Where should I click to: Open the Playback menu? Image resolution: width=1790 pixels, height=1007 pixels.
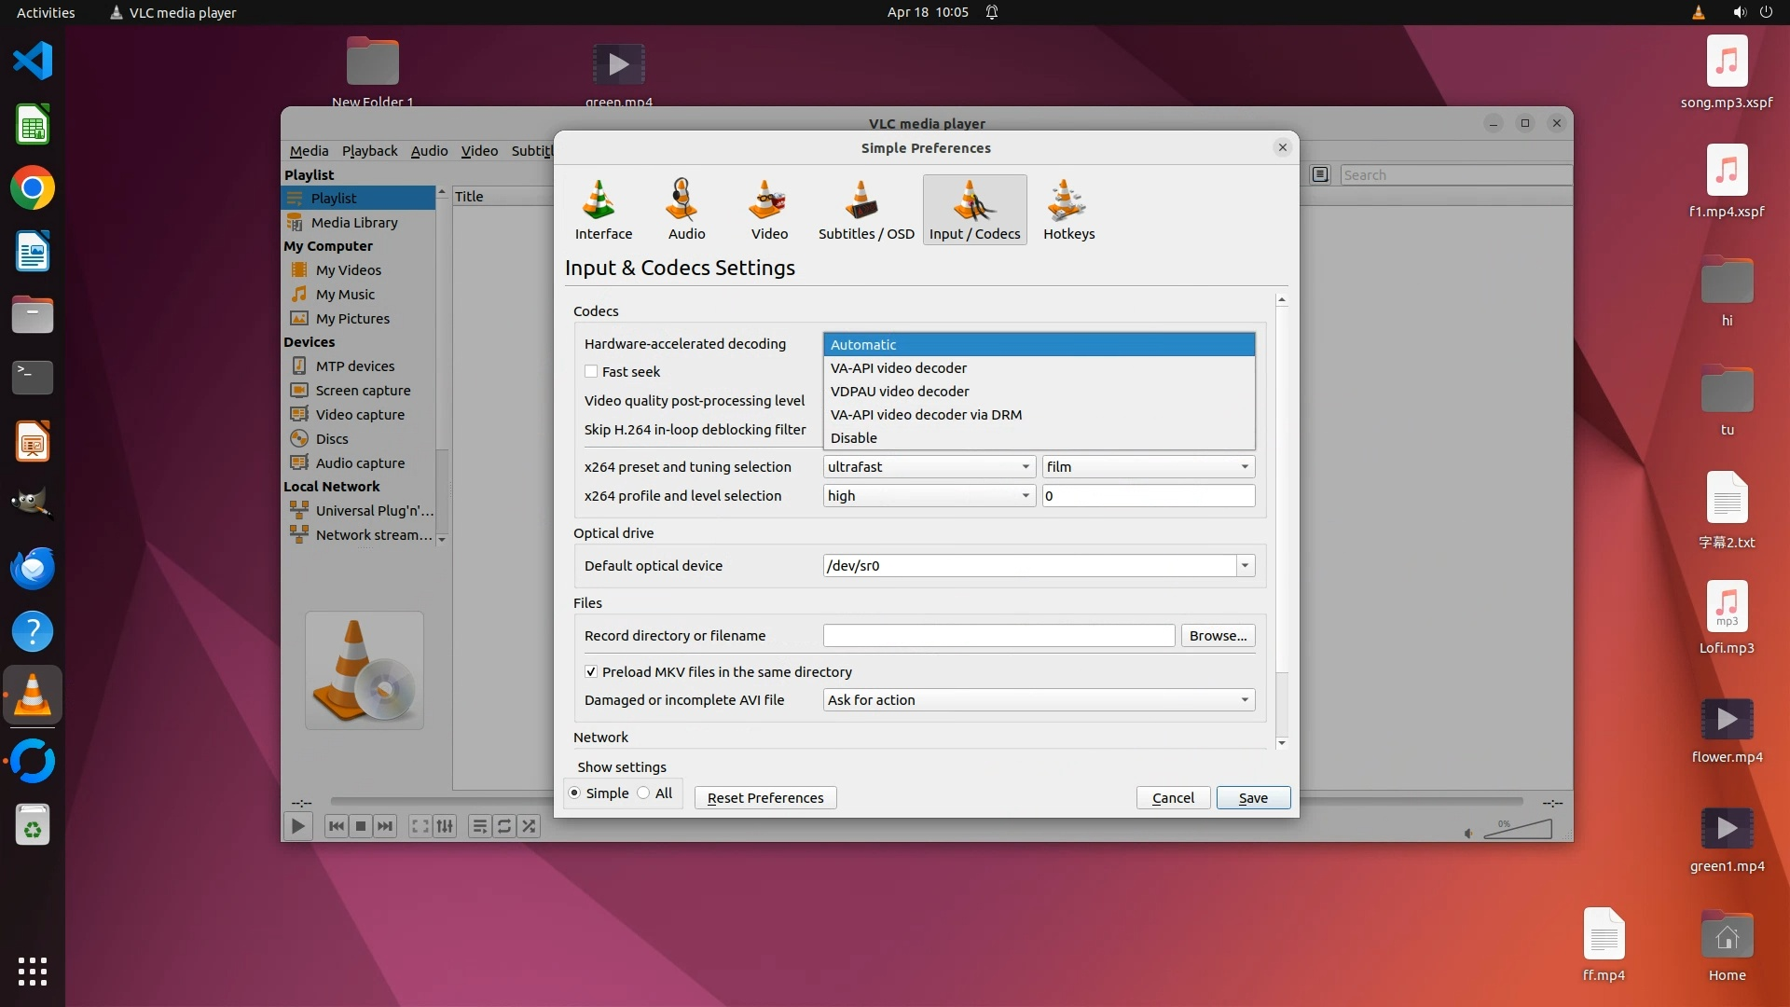coord(369,151)
